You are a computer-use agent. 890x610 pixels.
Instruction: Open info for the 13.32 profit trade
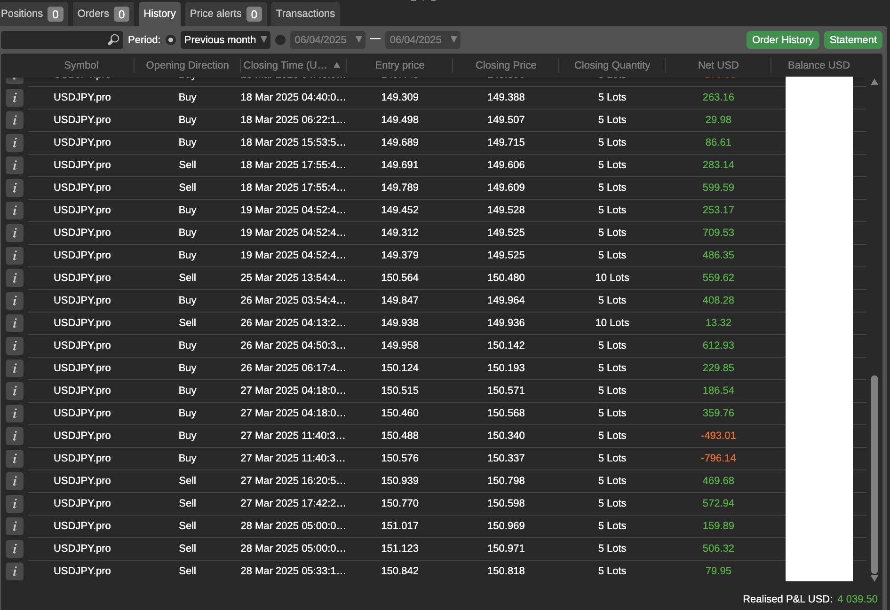(x=15, y=323)
